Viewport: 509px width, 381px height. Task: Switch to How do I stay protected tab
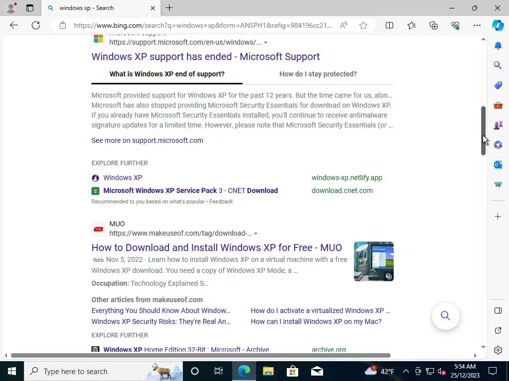(x=318, y=74)
